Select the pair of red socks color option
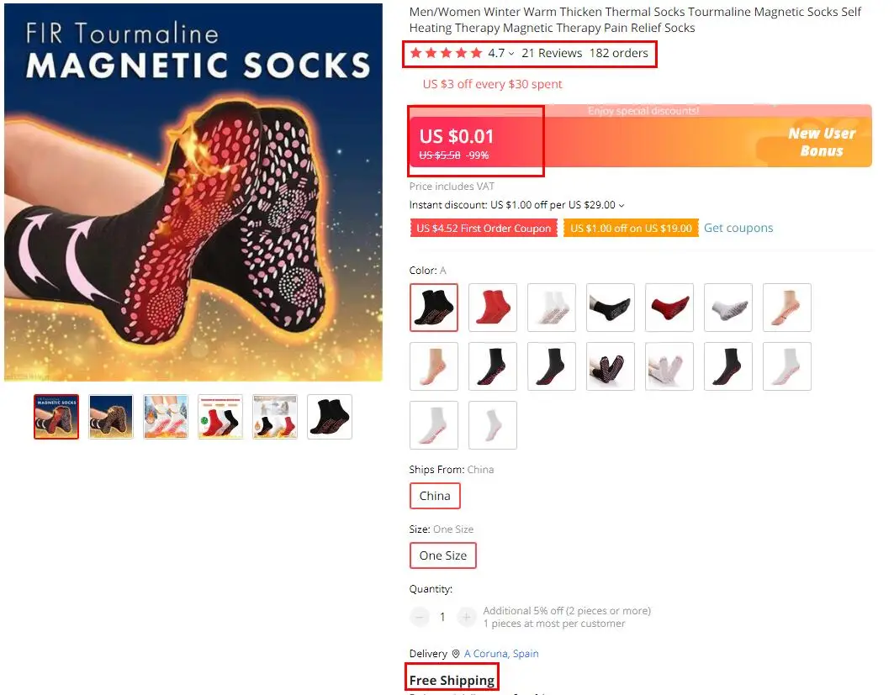 click(493, 308)
